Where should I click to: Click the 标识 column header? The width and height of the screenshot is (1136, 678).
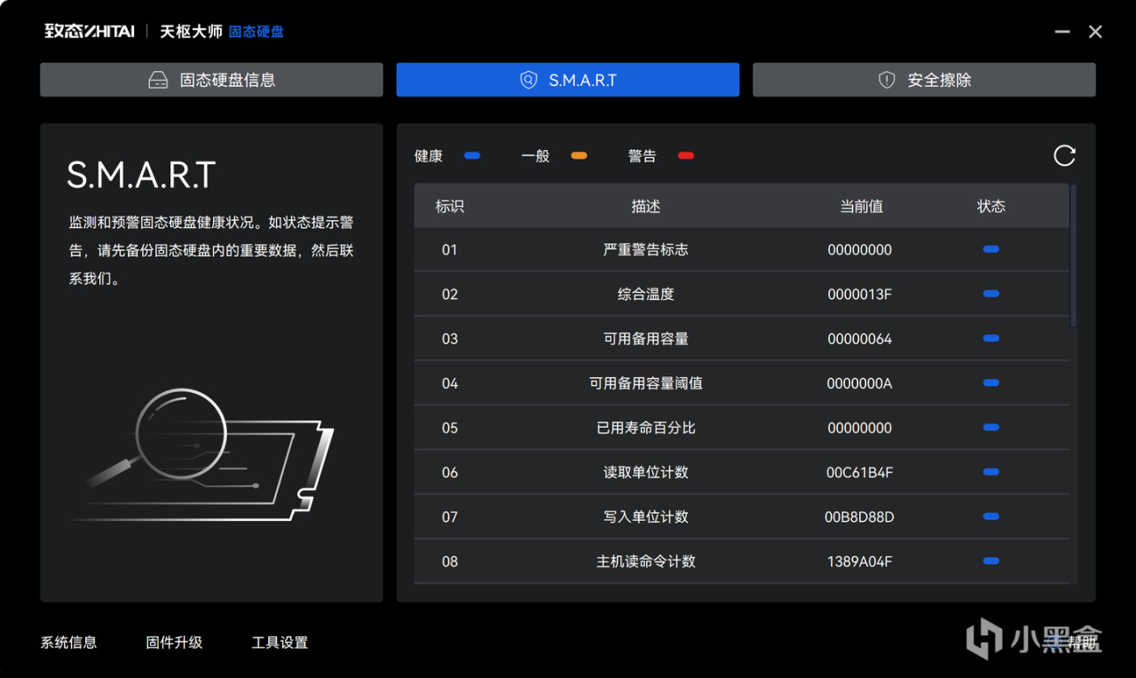click(x=450, y=206)
